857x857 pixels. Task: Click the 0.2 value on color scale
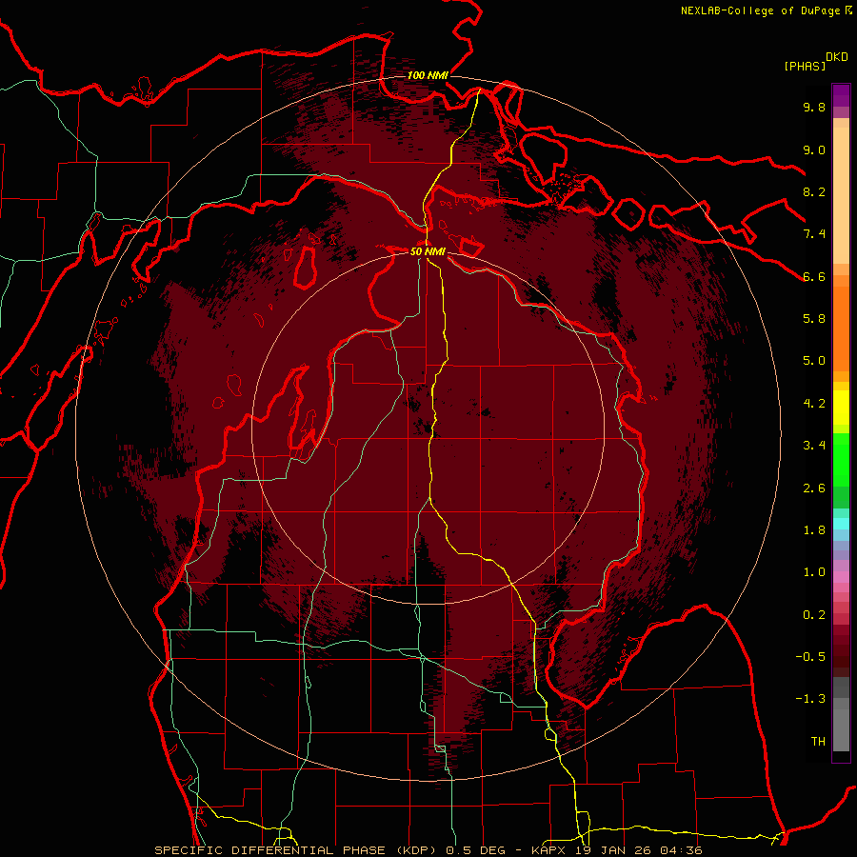click(x=814, y=615)
